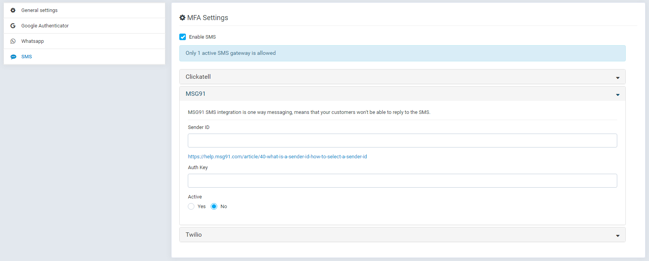649x261 pixels.
Task: Click the Whatsapp logo icon
Action: [13, 41]
